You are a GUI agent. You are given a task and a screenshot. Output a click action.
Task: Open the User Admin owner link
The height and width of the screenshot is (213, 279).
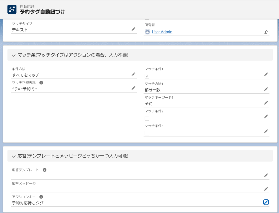(162, 32)
